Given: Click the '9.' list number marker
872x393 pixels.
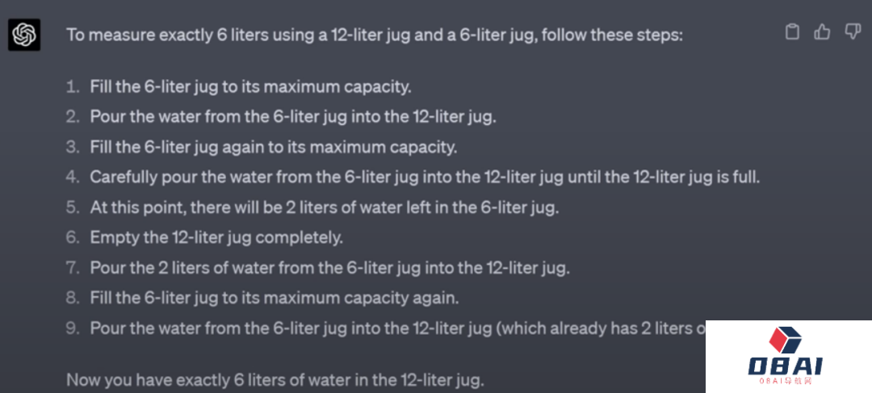Looking at the screenshot, I should pyautogui.click(x=73, y=328).
